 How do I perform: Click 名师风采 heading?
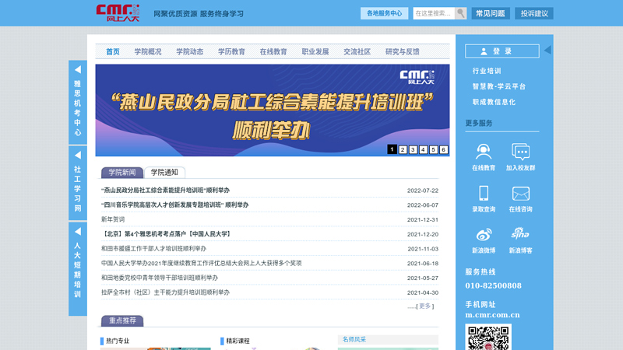click(x=354, y=340)
